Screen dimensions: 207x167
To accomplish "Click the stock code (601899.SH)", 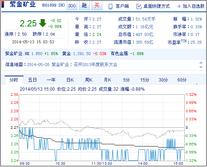I will 53,5.
